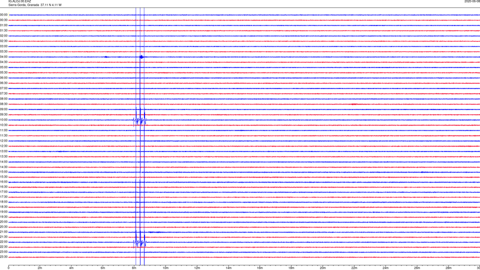The width and height of the screenshot is (480, 270).
Task: Select the 15:00 time row label
Action: [3, 171]
